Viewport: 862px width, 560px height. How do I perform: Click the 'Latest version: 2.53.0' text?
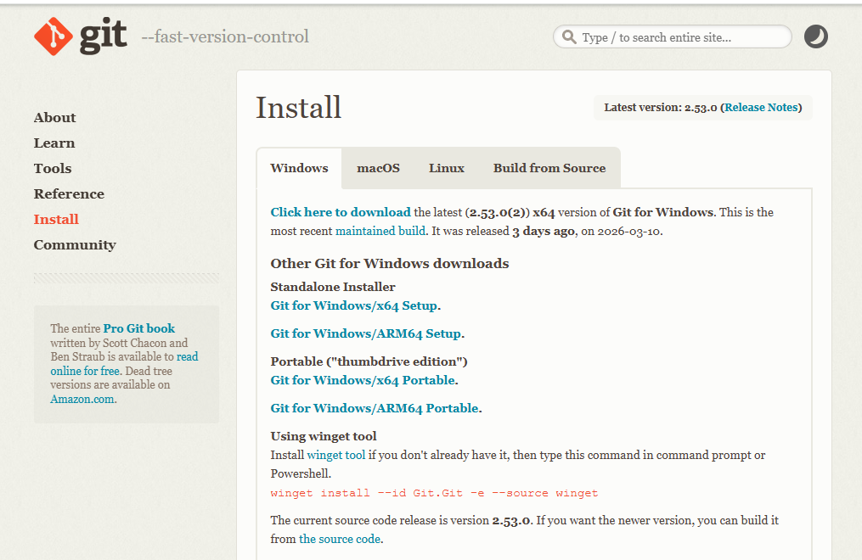pyautogui.click(x=660, y=108)
